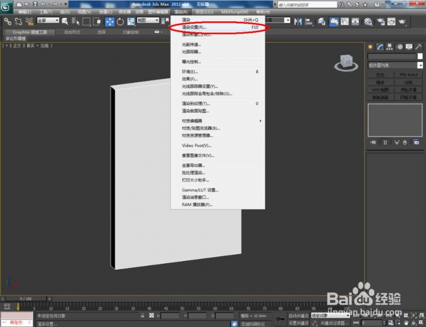Screen dimensions: 426x327
Task: Click the Save File floppy icon
Action: point(35,4)
